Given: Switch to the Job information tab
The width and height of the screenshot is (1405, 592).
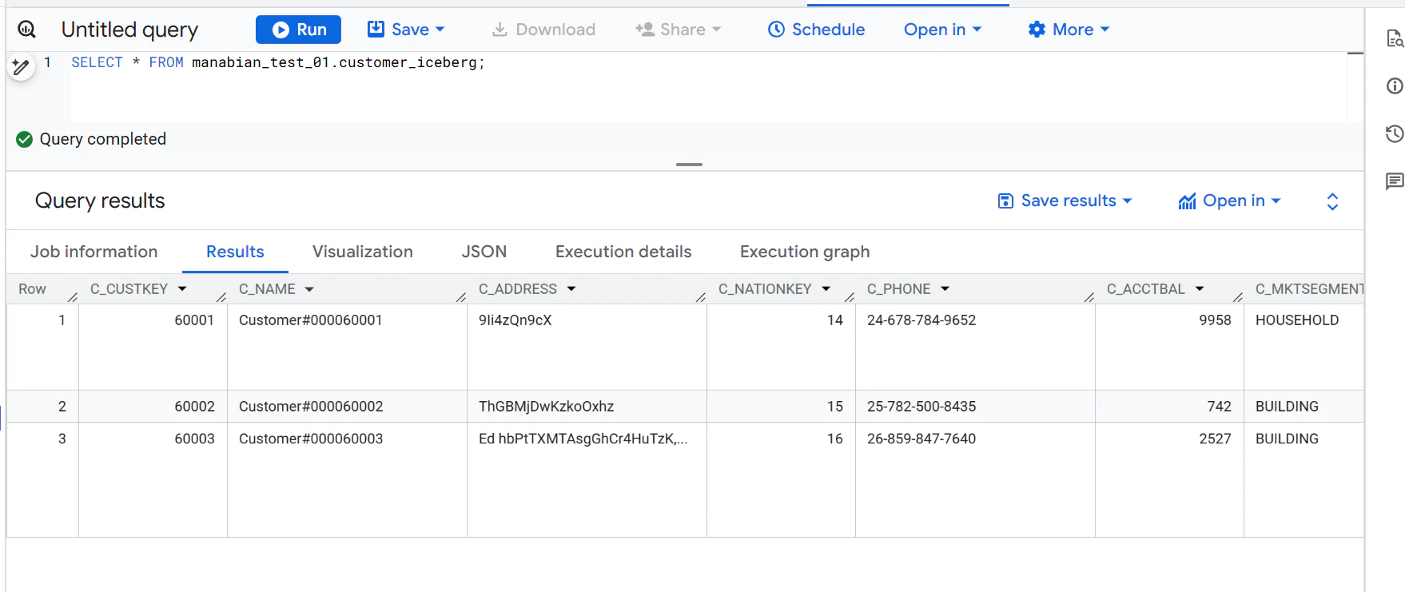Looking at the screenshot, I should [x=94, y=252].
